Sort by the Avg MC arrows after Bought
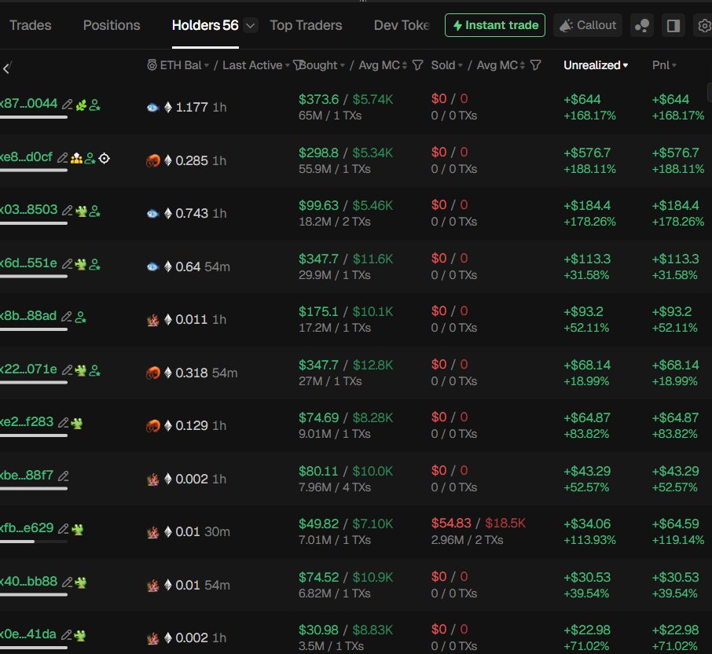Screen dimensions: 712x654 (x=404, y=65)
